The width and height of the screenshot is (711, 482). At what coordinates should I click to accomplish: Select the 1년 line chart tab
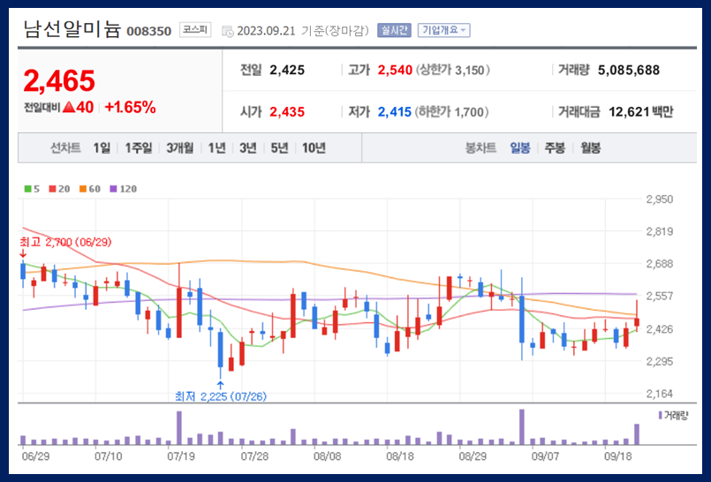[216, 148]
